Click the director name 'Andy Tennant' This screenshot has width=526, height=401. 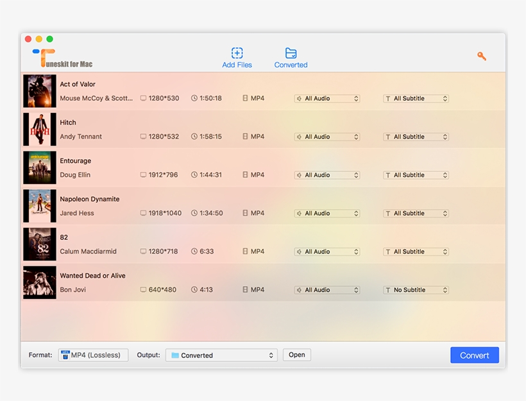[x=81, y=137]
